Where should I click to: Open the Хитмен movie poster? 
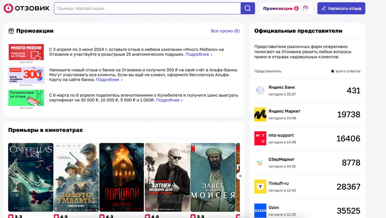tap(167, 177)
